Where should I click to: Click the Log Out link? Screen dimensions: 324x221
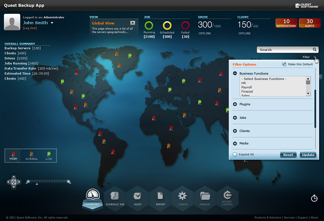point(30,28)
